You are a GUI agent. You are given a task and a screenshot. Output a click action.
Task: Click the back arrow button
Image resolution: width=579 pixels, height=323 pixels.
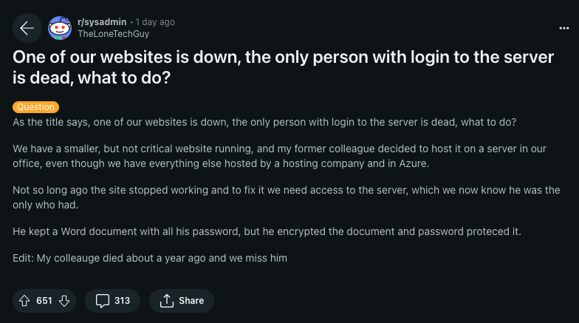[27, 28]
